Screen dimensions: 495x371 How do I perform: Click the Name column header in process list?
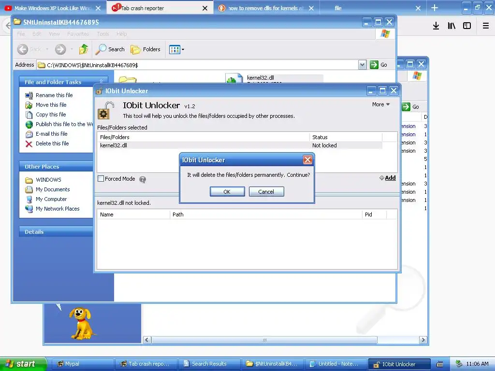coord(133,214)
